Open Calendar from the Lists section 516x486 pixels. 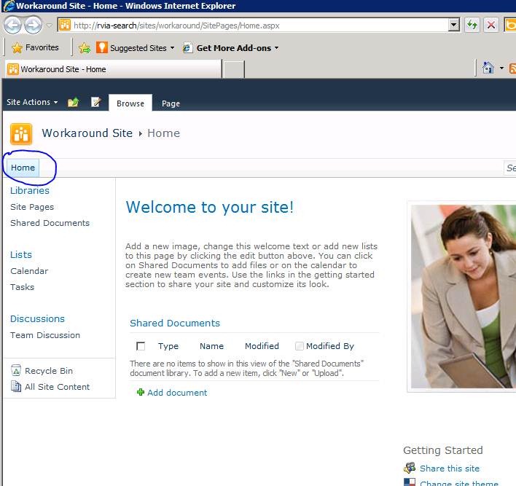29,271
